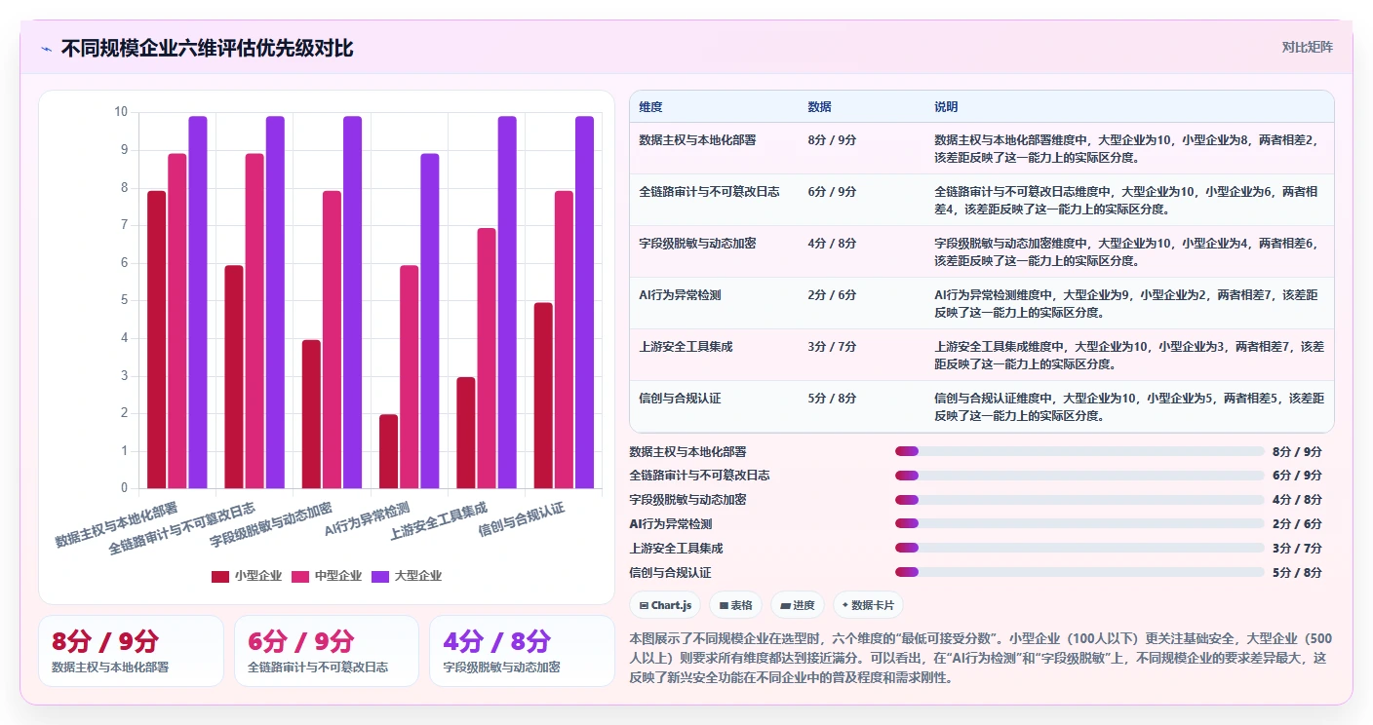Click the 表格 tag chip
1373x725 pixels.
click(x=735, y=605)
